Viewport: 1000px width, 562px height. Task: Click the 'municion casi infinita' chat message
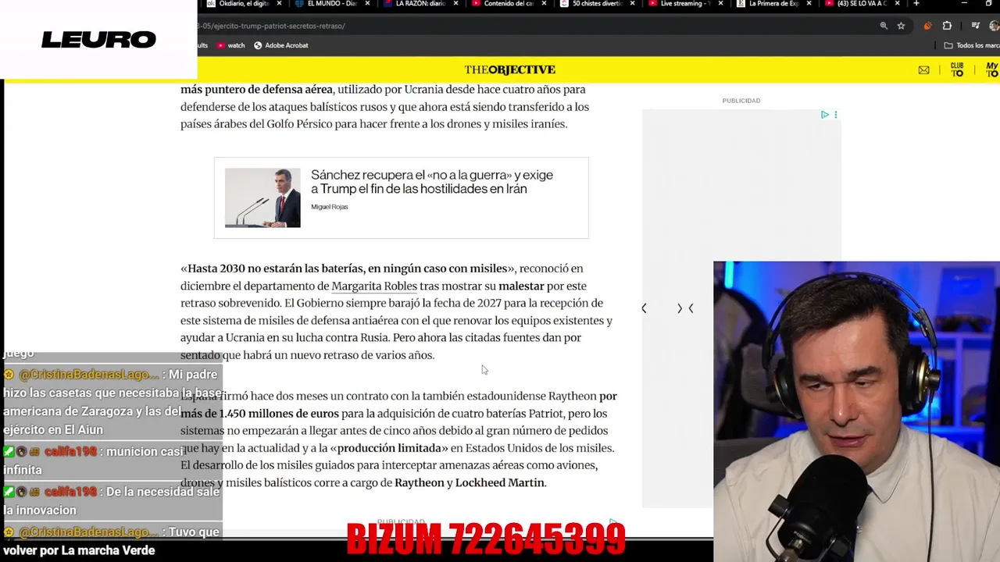click(x=95, y=461)
